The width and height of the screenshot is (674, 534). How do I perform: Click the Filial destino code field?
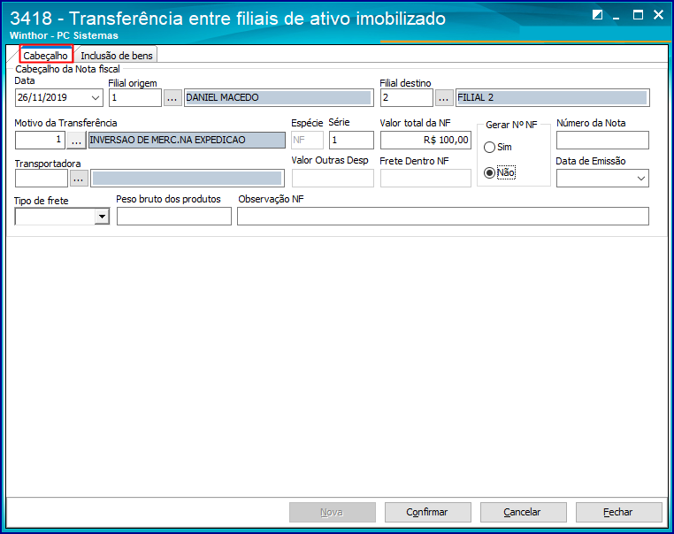click(x=407, y=97)
